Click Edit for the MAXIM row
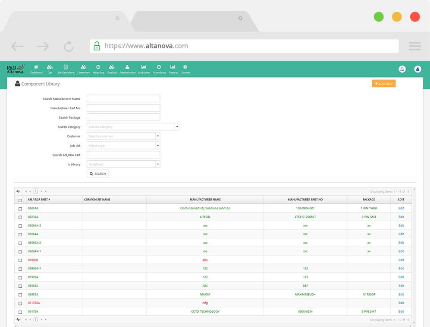430x327 pixels. point(401,294)
